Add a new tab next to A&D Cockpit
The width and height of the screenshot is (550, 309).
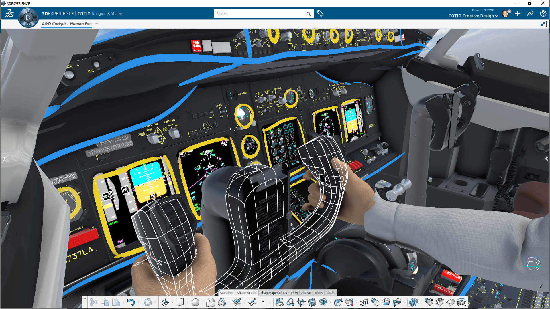coord(97,24)
